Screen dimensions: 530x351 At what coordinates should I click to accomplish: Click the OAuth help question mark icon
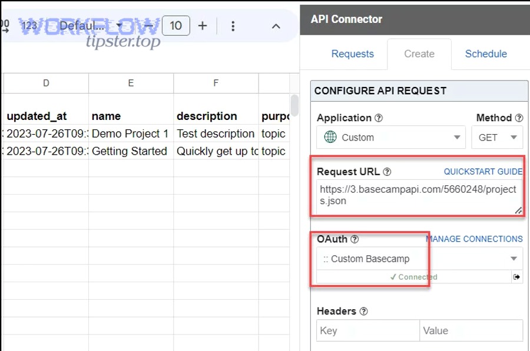[355, 239]
